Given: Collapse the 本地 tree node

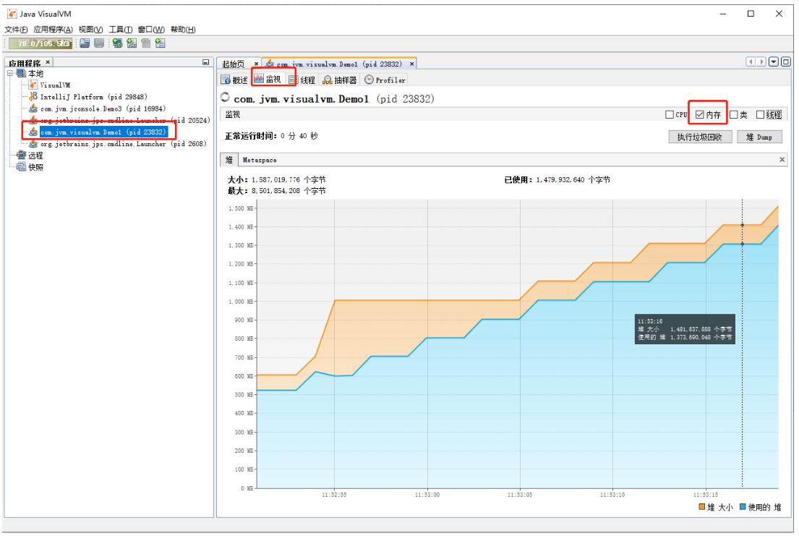Looking at the screenshot, I should (9, 73).
